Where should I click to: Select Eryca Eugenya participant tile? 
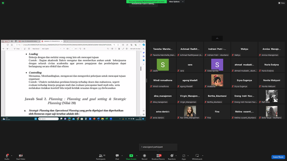pyautogui.click(x=244, y=80)
